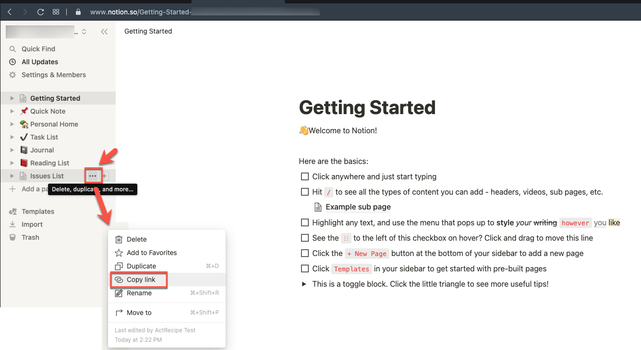Click the Getting Started breadcrumb at top
Screen dimensions: 641x350
click(x=148, y=31)
